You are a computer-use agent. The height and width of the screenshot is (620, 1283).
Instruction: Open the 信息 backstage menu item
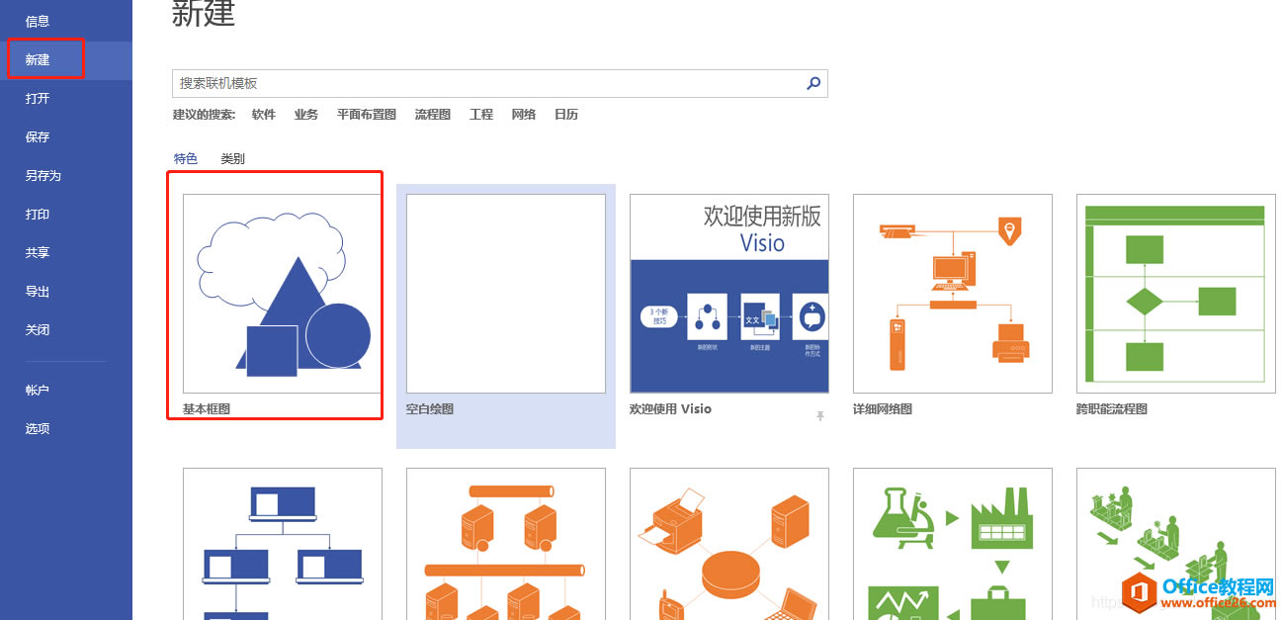tap(38, 21)
